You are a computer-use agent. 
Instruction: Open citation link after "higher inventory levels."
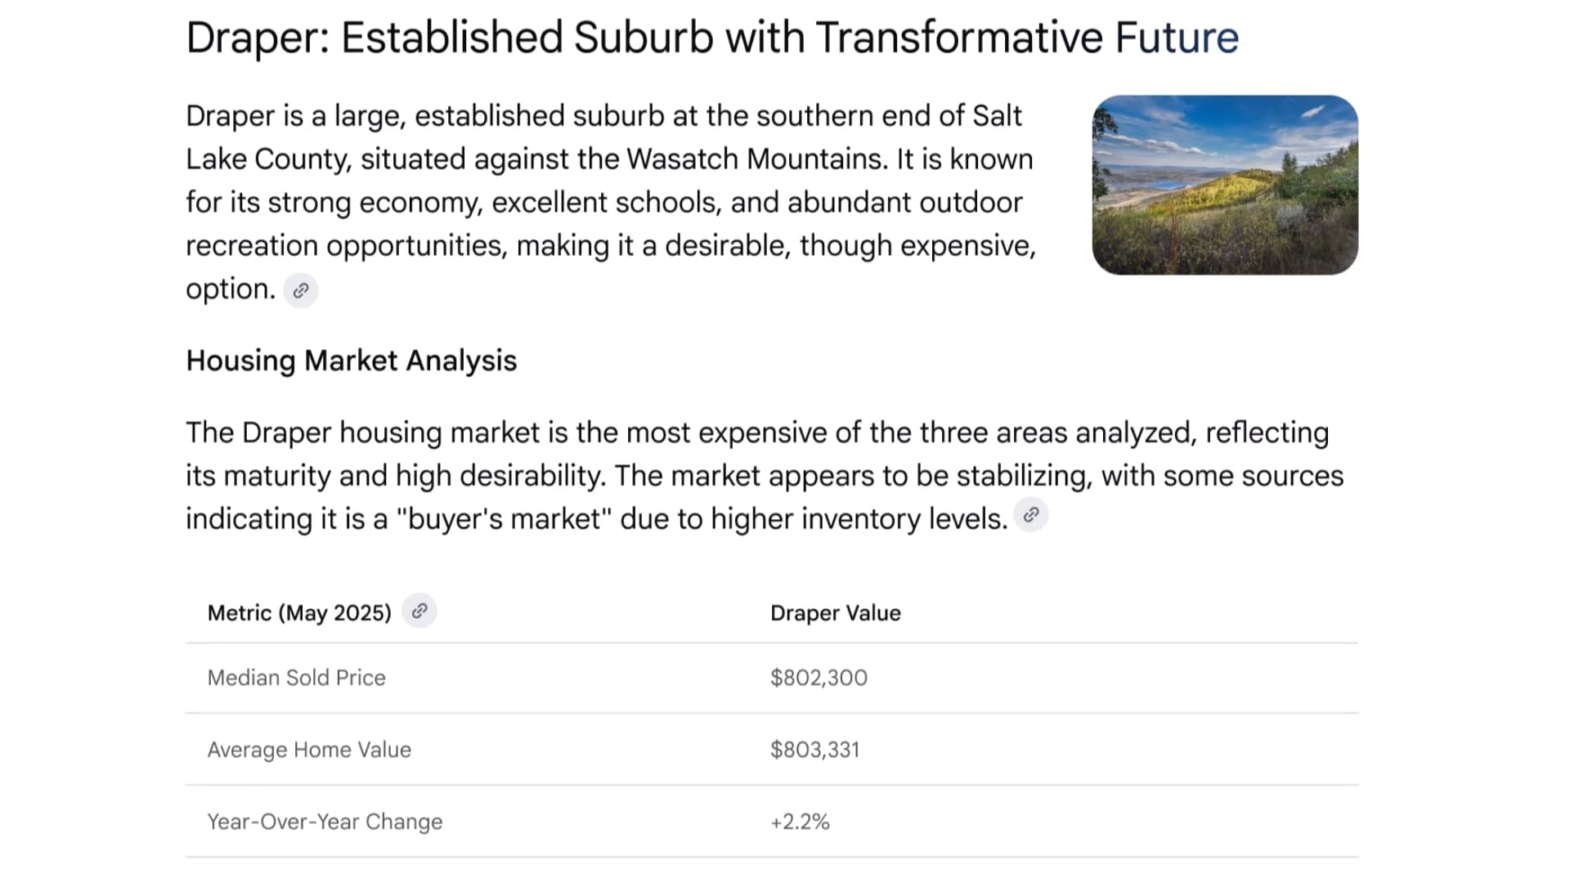click(x=1031, y=515)
